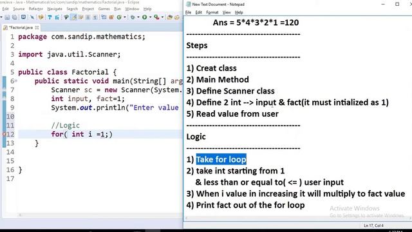Open the Search menu in Eclipse
Image resolution: width=412 pixels, height=232 pixels.
point(72,9)
